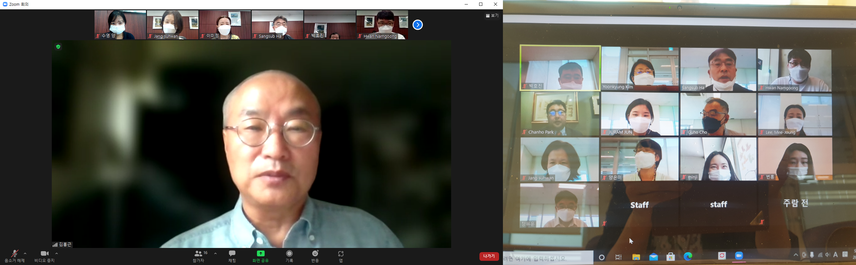
Task: Click muted mic icon on Guho Cho tile
Action: [684, 132]
